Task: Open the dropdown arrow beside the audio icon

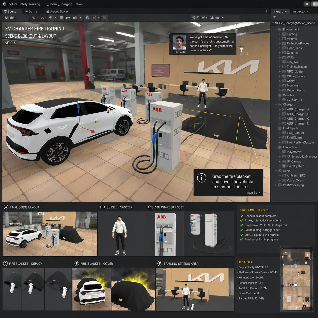Action: click(55, 18)
